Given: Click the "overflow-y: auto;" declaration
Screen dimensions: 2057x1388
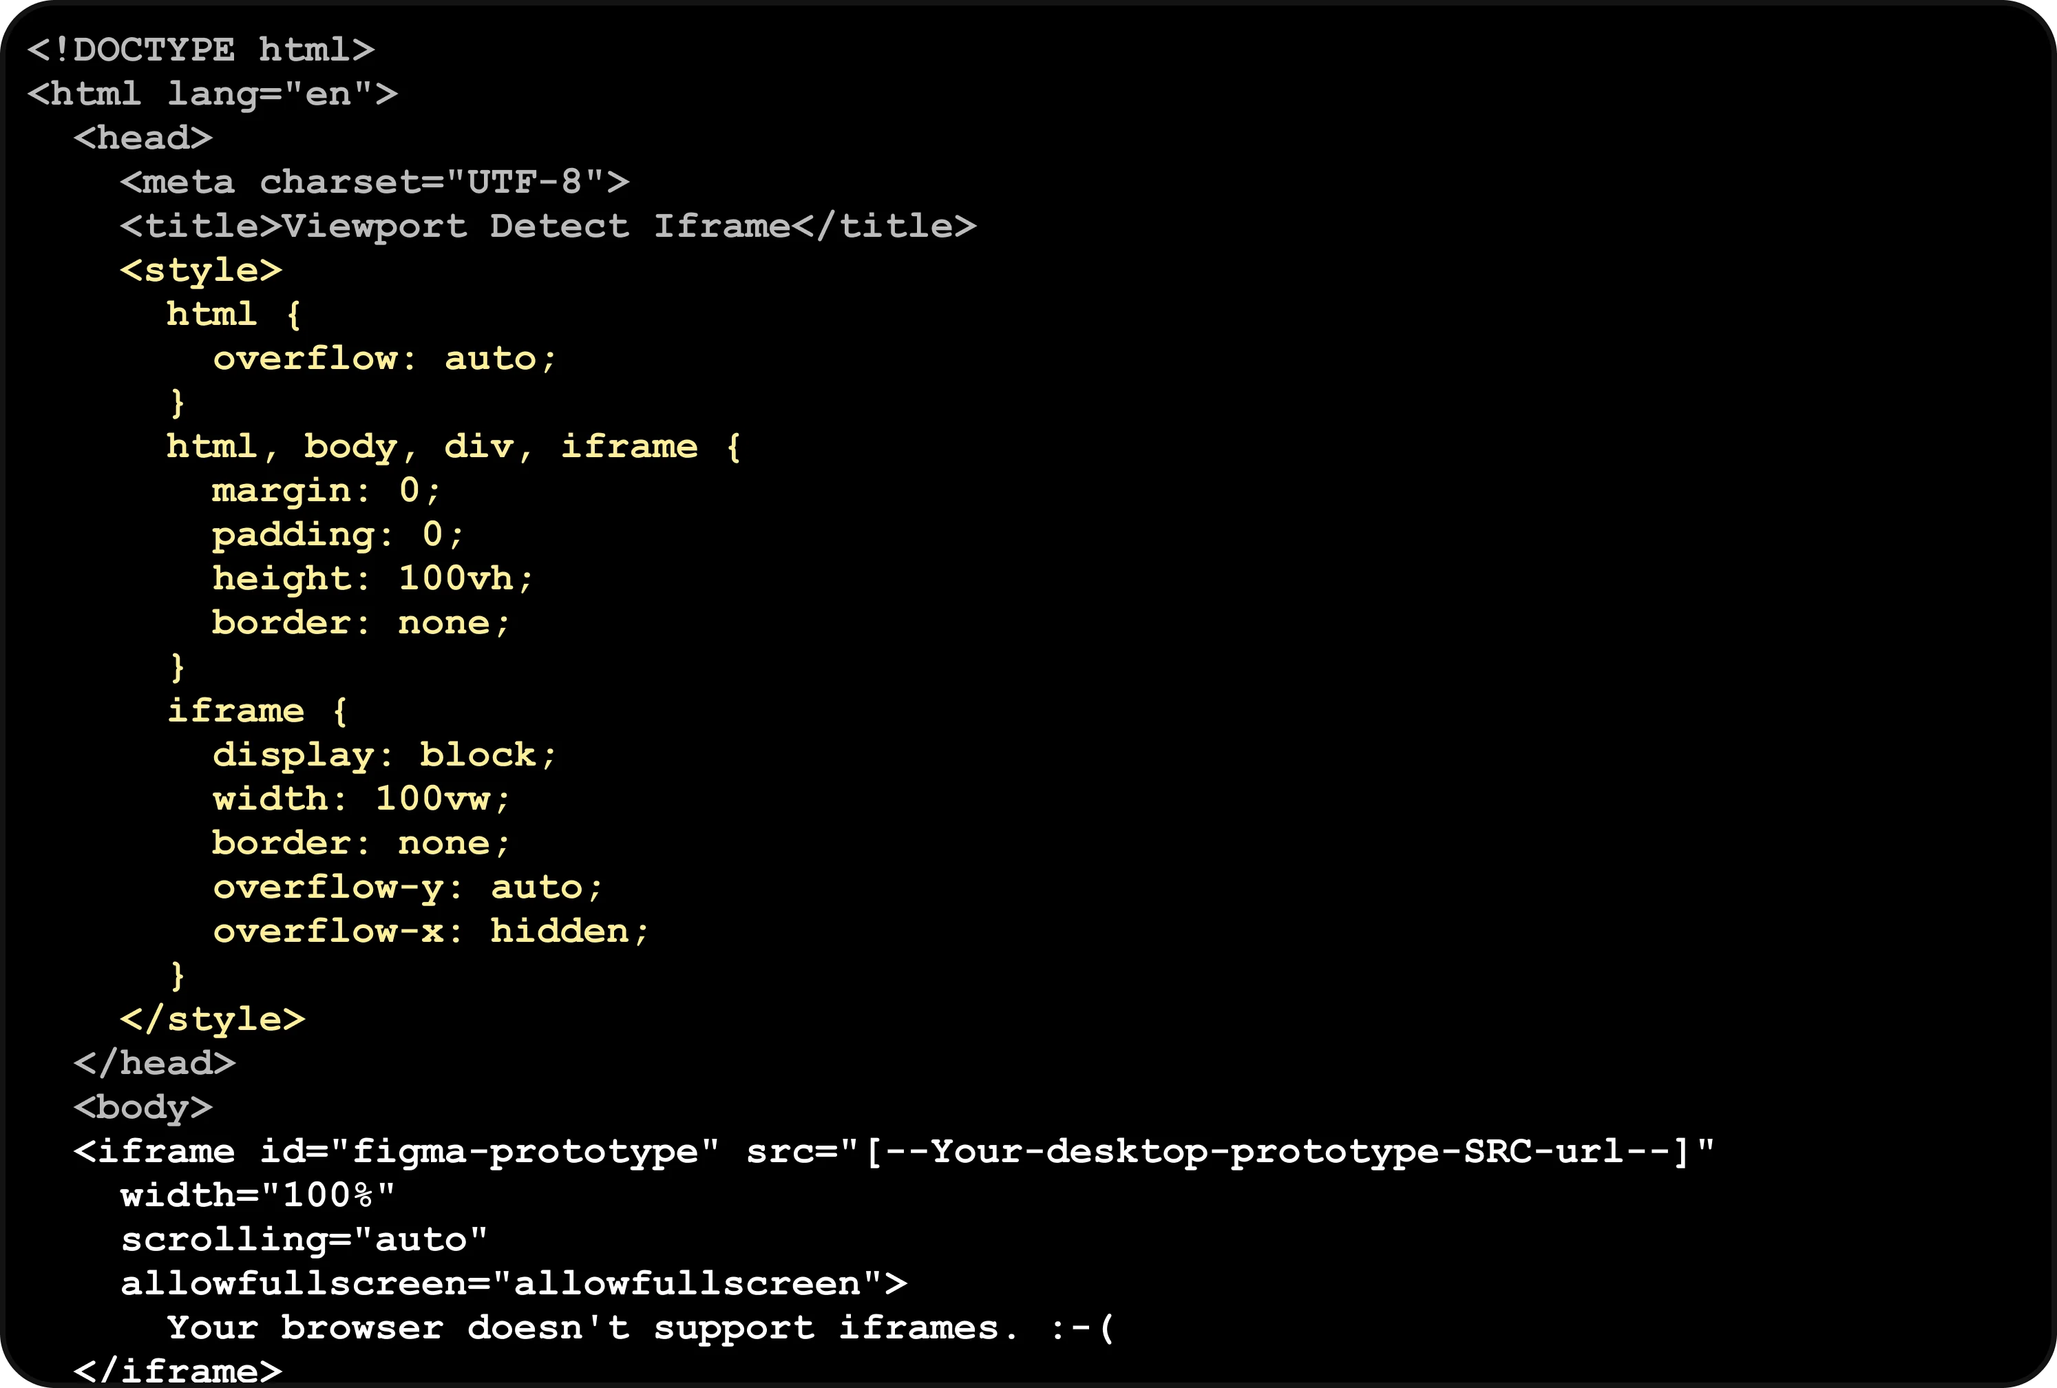Looking at the screenshot, I should [x=407, y=887].
